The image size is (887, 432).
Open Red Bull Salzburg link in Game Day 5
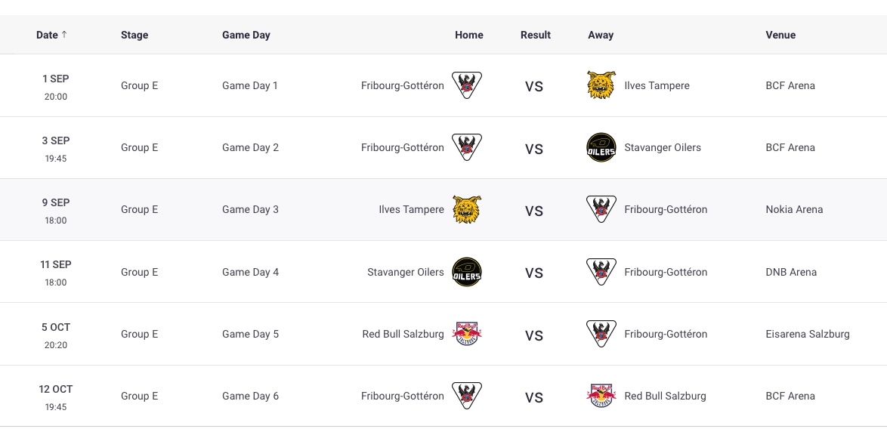point(403,334)
